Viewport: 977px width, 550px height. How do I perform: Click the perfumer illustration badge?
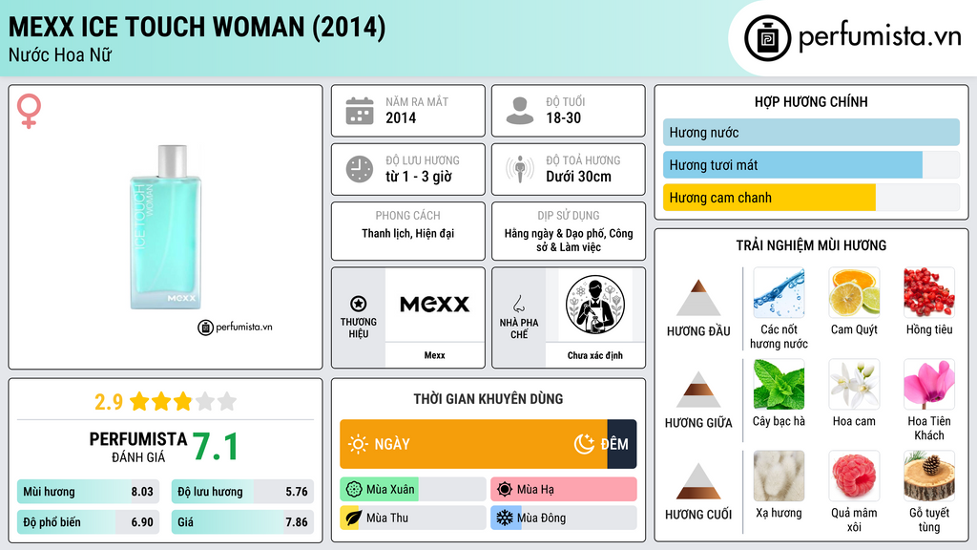coord(595,305)
